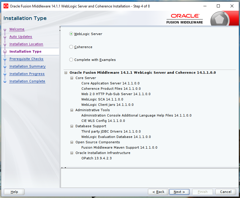Click the current Installation Type step marker
The width and height of the screenshot is (240, 198).
5,52
